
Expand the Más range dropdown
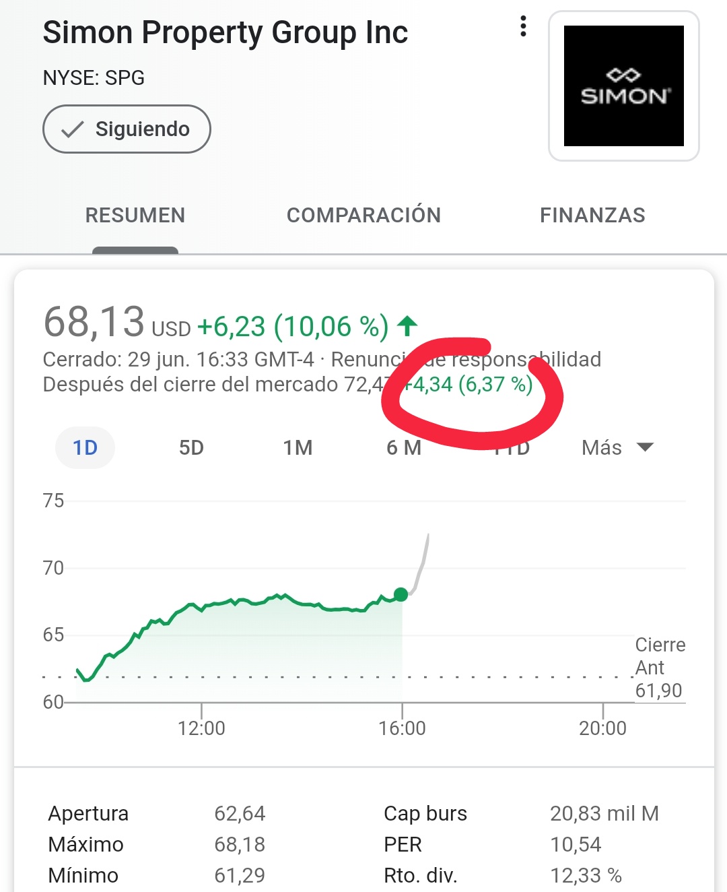pos(617,447)
